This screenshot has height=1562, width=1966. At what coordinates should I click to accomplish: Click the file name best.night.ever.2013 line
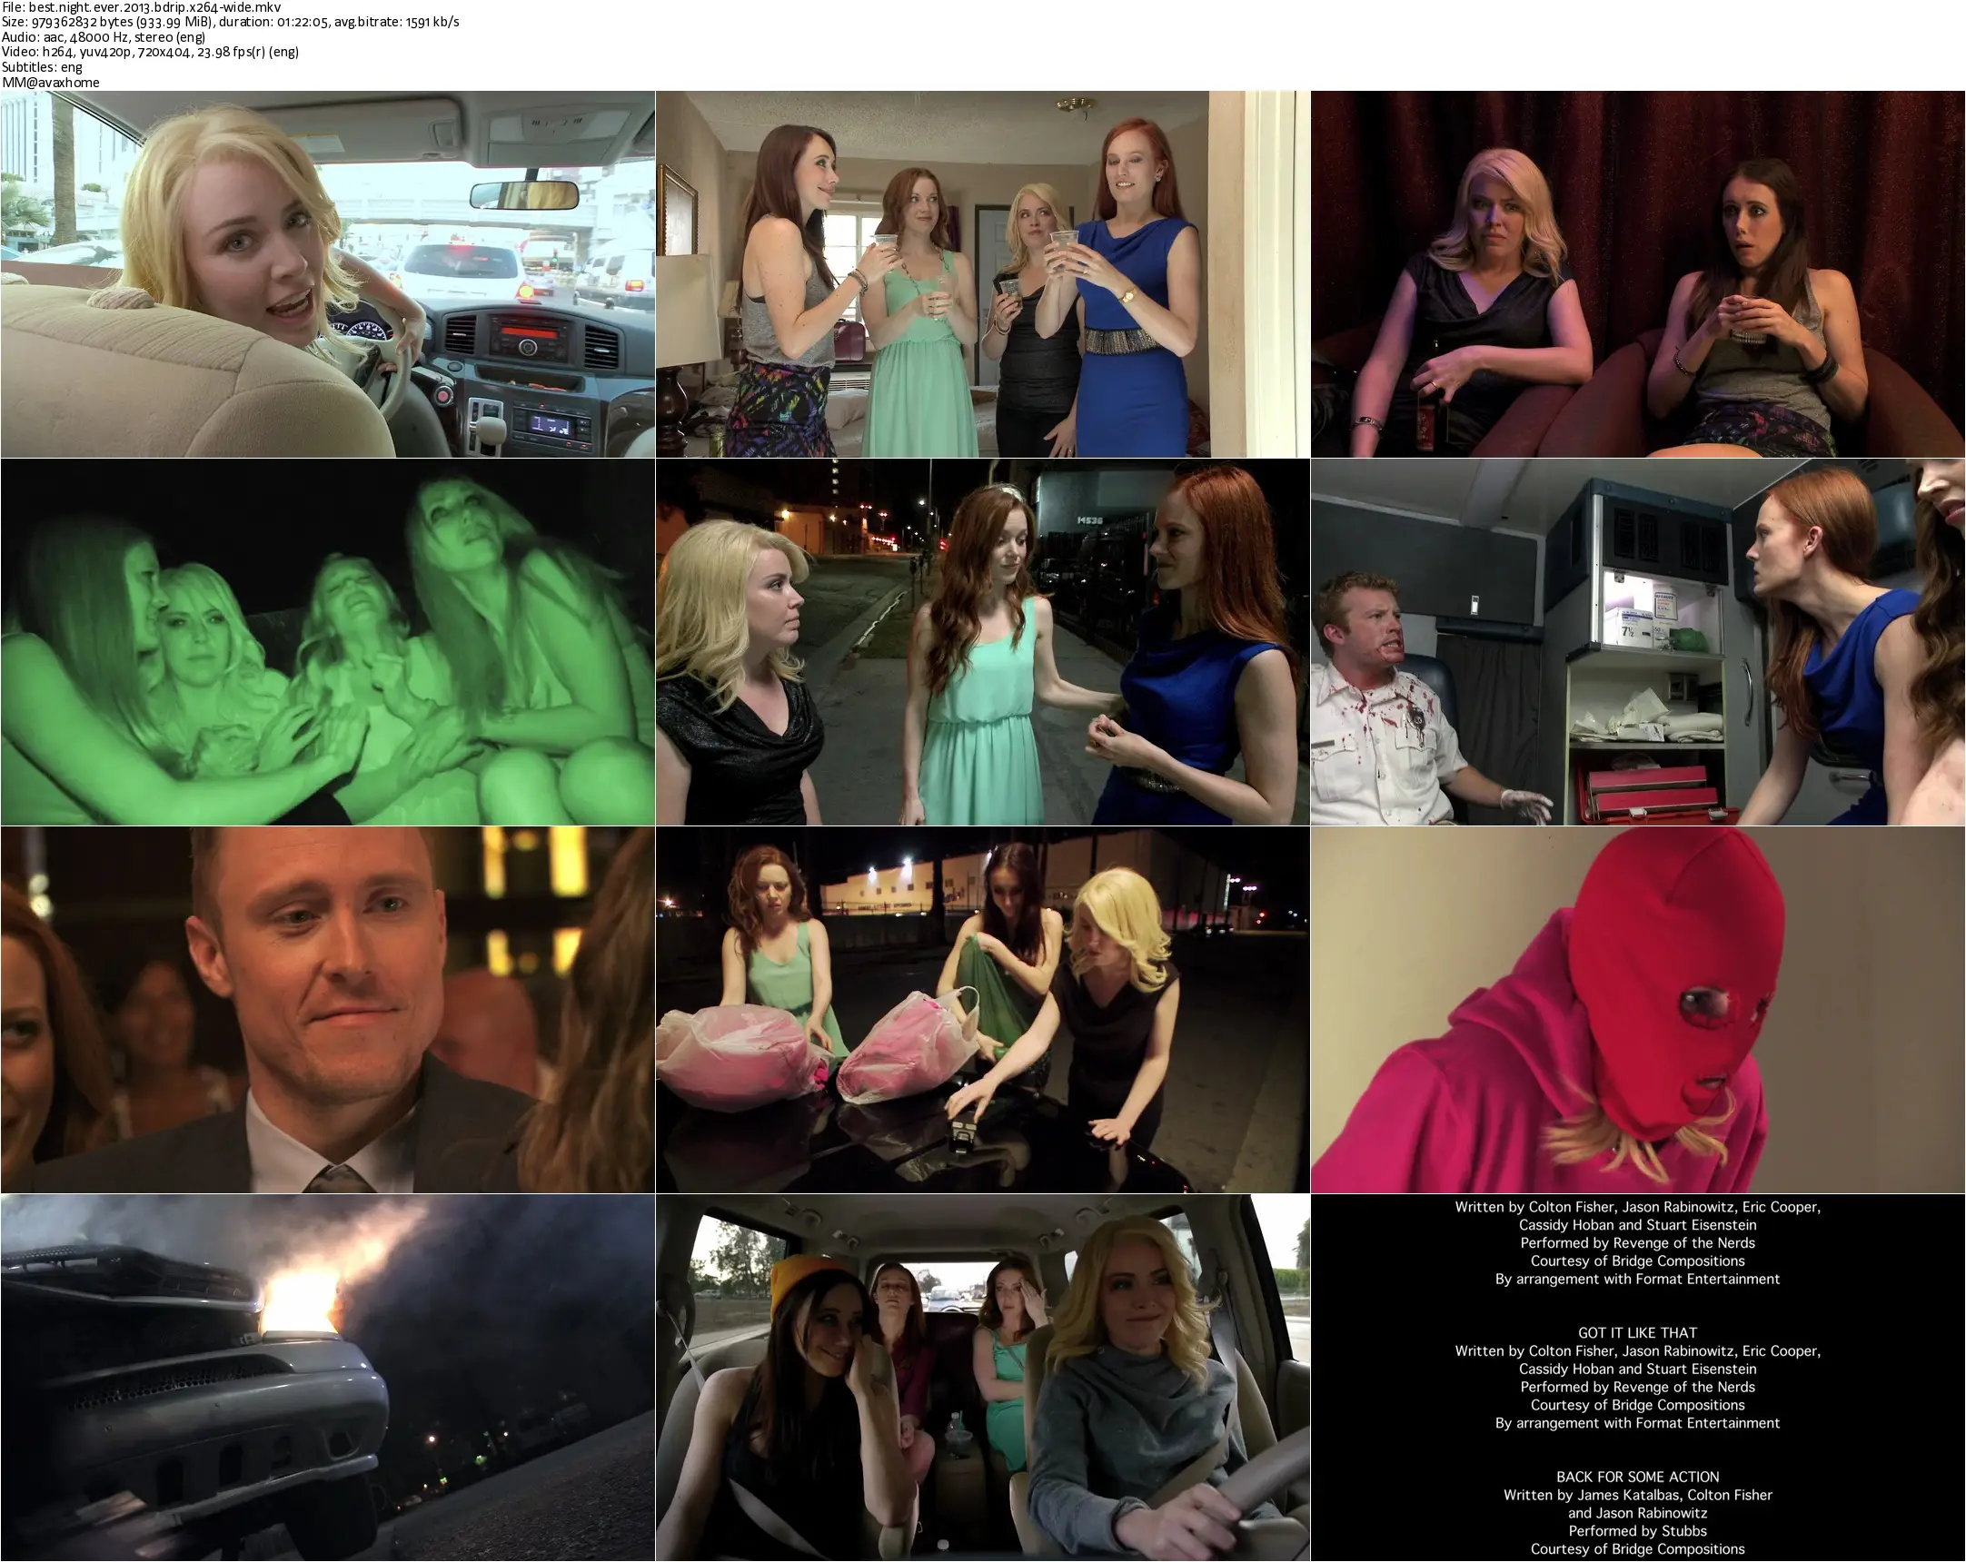pyautogui.click(x=142, y=6)
